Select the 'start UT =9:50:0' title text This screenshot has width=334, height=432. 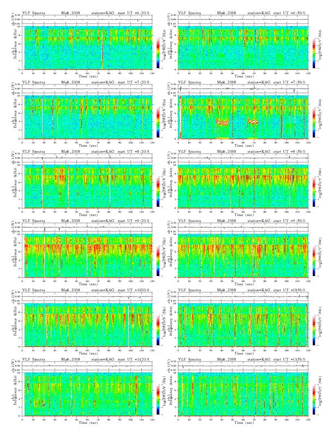(x=289, y=221)
